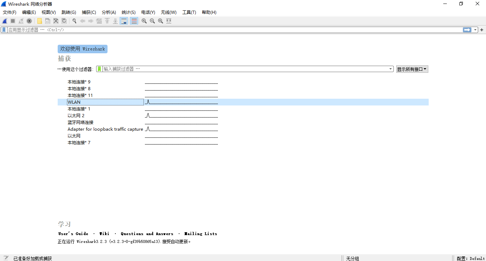Click the find packet magnifier icon

(x=74, y=21)
